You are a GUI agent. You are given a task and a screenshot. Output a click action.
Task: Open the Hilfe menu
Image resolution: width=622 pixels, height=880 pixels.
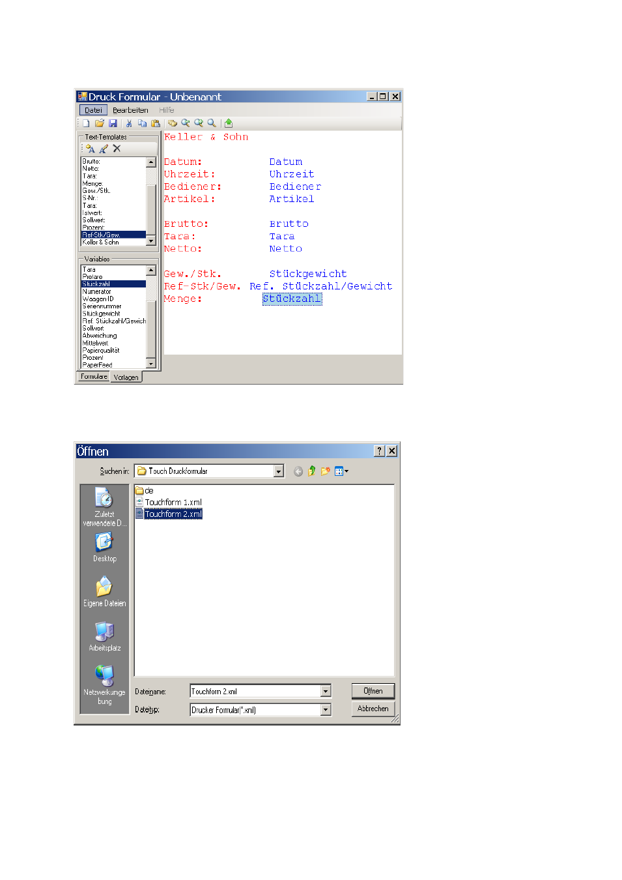pyautogui.click(x=167, y=110)
